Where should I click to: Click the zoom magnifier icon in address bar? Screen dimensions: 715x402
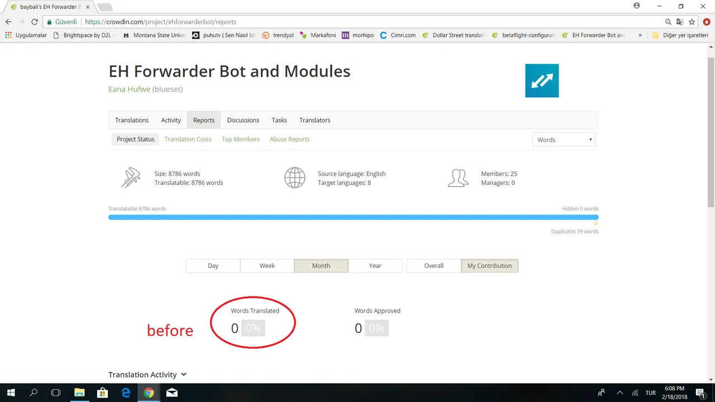coord(668,22)
